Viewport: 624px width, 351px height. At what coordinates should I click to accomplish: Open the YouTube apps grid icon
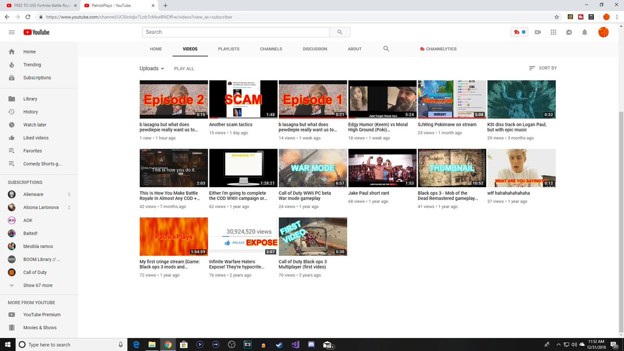point(553,32)
